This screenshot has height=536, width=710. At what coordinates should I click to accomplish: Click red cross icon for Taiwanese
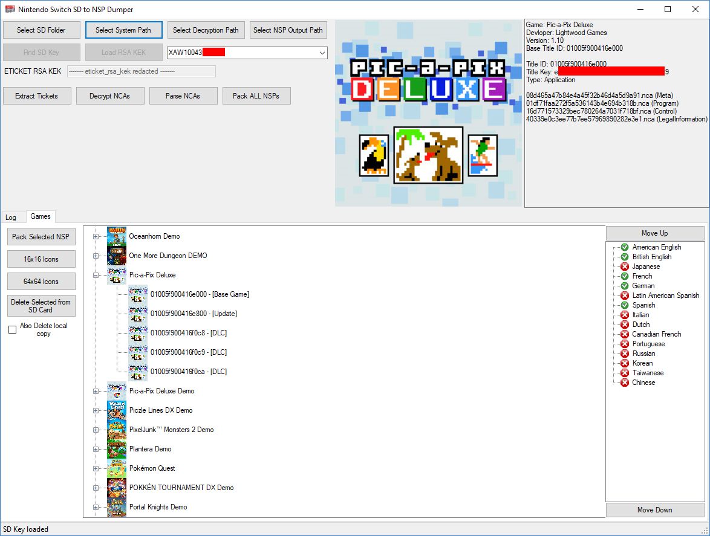[x=624, y=373]
